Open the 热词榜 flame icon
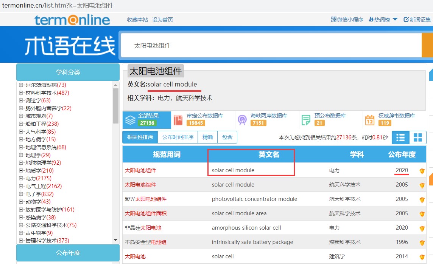This screenshot has width=433, height=264. pyautogui.click(x=371, y=19)
